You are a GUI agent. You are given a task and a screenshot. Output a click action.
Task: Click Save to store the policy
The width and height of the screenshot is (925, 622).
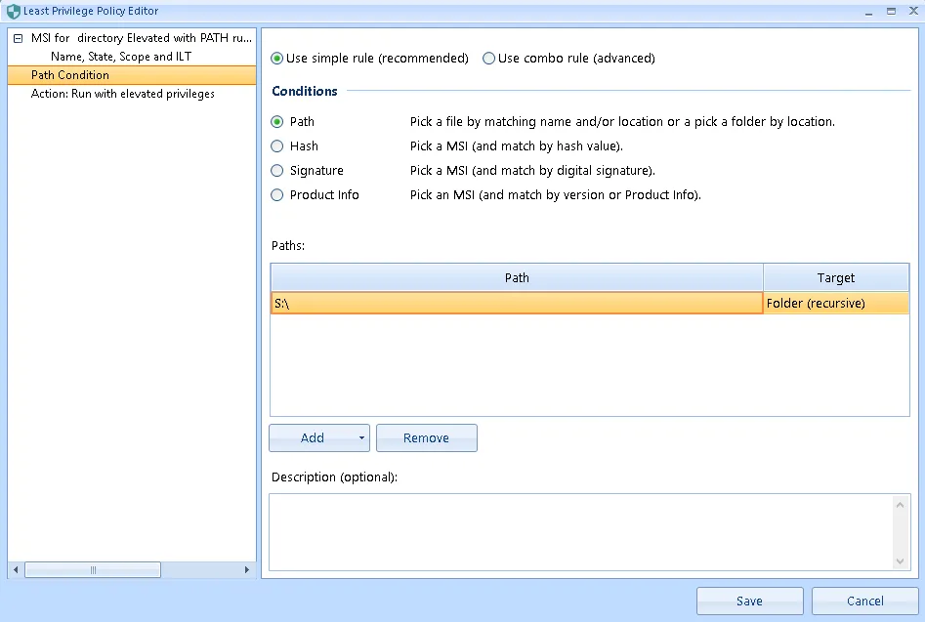tap(749, 601)
